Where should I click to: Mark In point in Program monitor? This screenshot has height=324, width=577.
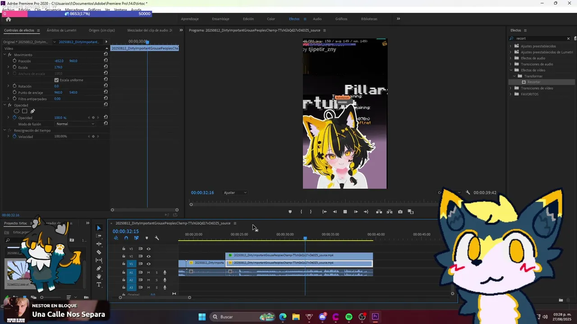tap(301, 212)
